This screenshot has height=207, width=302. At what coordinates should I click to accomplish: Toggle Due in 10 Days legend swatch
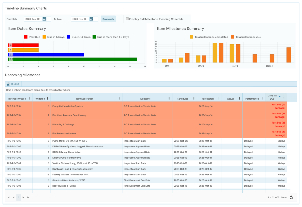coord(68,37)
